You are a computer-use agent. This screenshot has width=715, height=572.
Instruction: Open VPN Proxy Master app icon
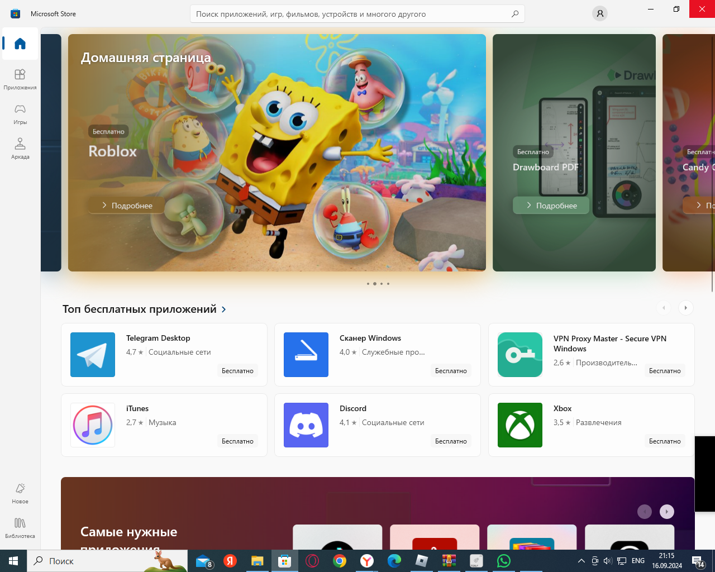tap(520, 355)
